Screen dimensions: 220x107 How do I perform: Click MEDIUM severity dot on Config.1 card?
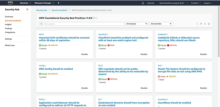click(x=49, y=74)
